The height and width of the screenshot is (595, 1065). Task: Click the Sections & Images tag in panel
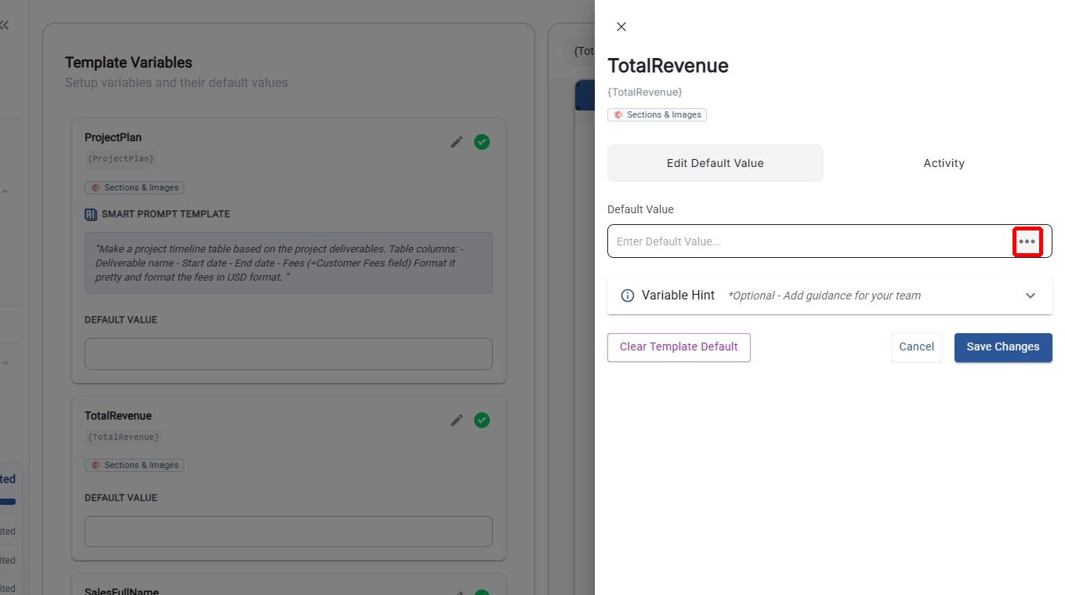coord(657,114)
